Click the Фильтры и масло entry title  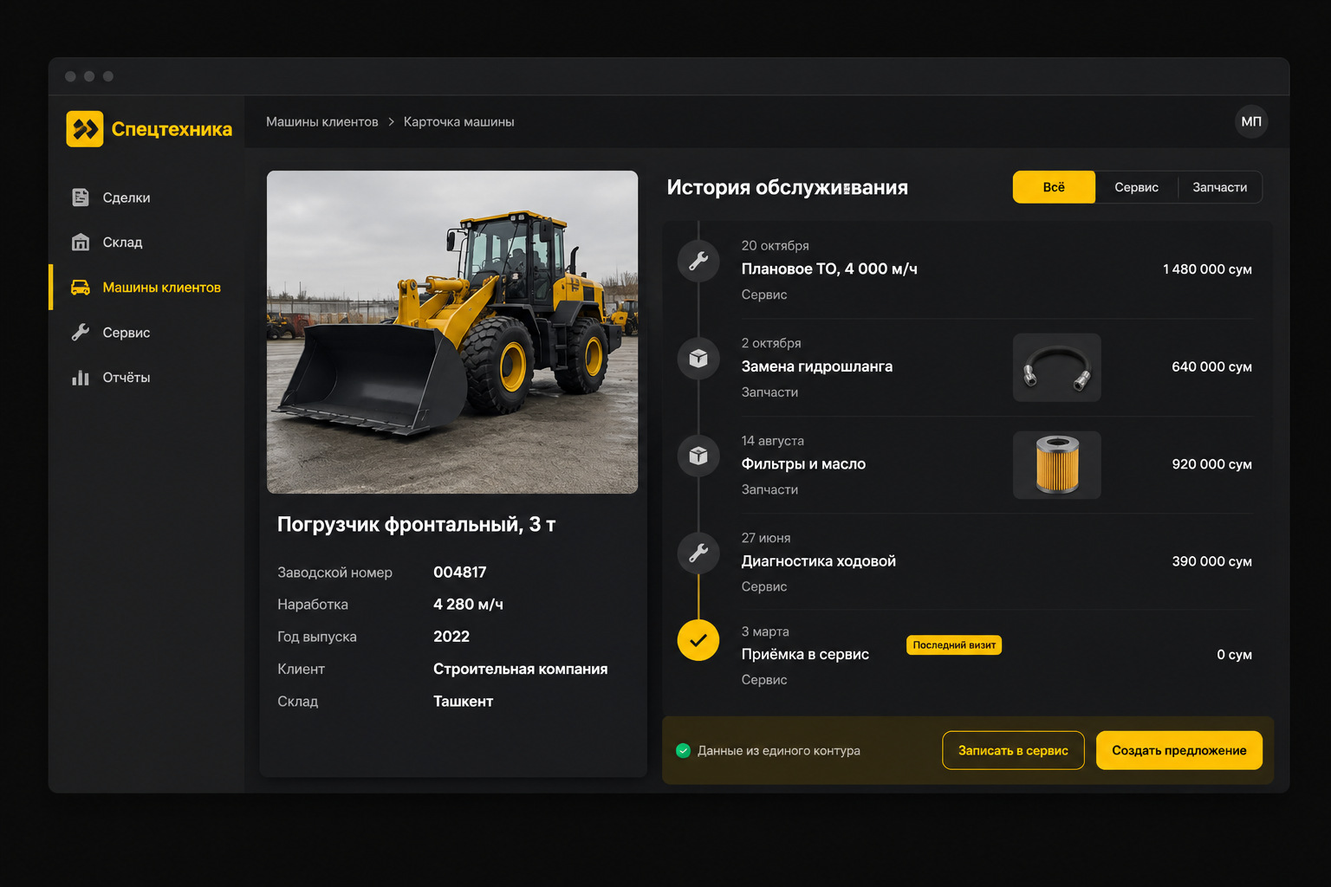[803, 464]
